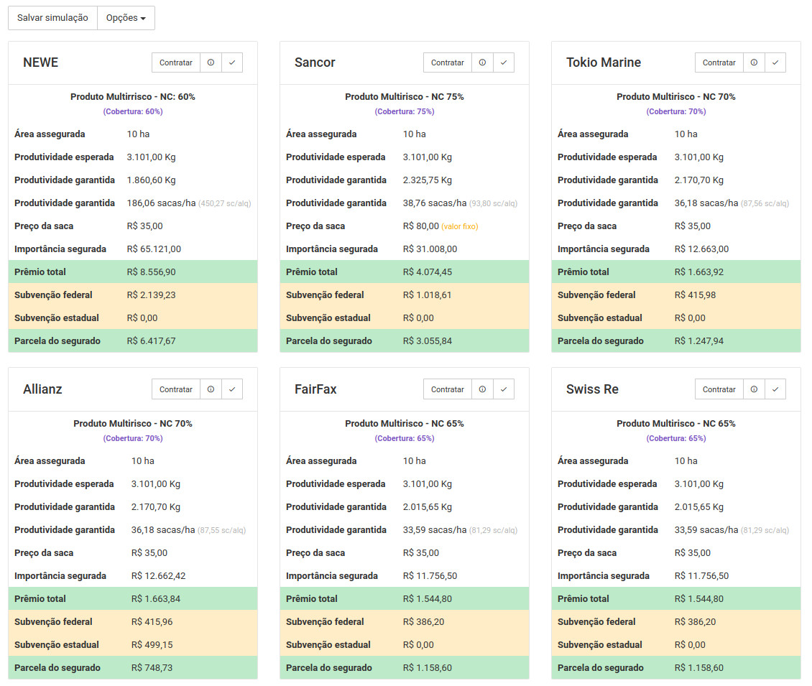Open info icon on the Allianz card
This screenshot has width=812, height=686.
click(211, 389)
